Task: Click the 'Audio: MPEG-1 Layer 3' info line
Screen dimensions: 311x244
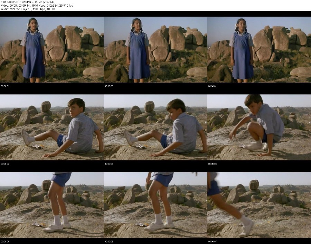Action: pos(28,9)
